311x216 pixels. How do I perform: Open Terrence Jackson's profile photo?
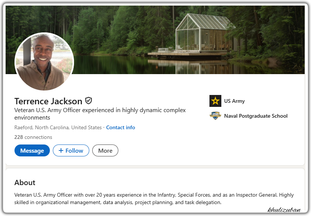coord(44,62)
